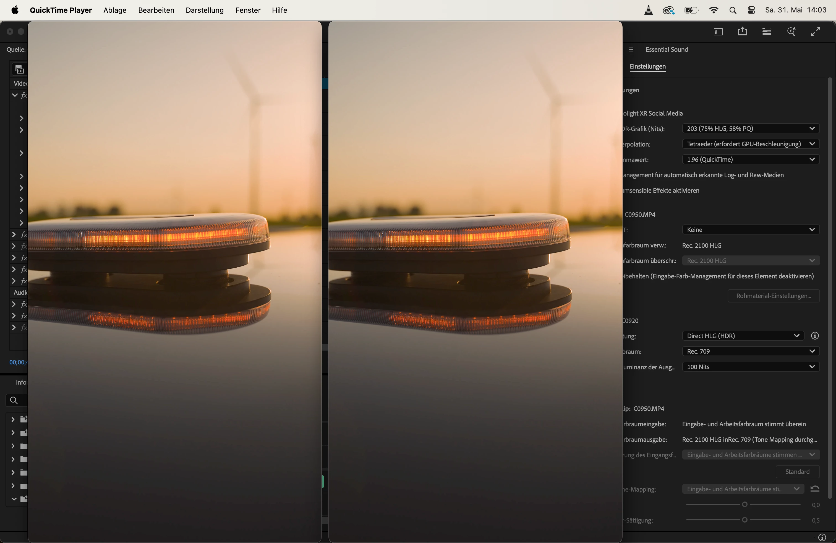The width and height of the screenshot is (836, 543).
Task: Open the 1.96 (QuickTime) gamma dropdown
Action: [751, 160]
